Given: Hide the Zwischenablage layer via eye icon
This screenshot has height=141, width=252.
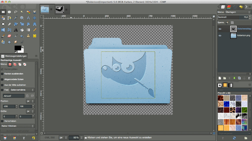Looking at the screenshot, I should (220, 29).
